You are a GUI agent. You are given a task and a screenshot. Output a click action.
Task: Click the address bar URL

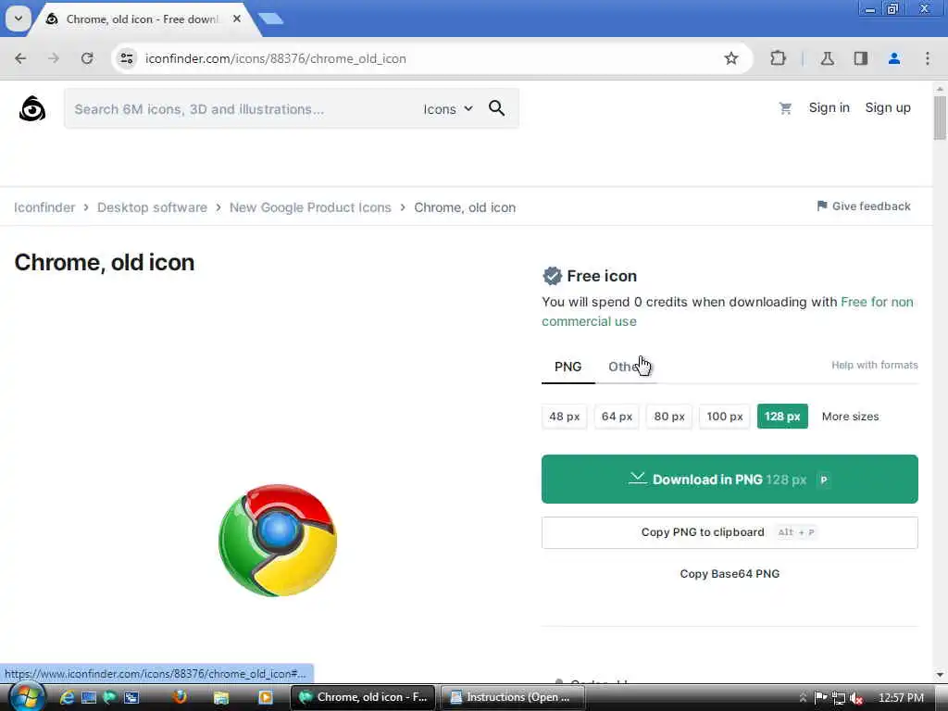(276, 58)
